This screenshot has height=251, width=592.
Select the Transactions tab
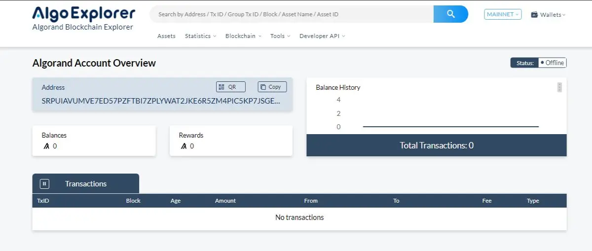pyautogui.click(x=86, y=183)
